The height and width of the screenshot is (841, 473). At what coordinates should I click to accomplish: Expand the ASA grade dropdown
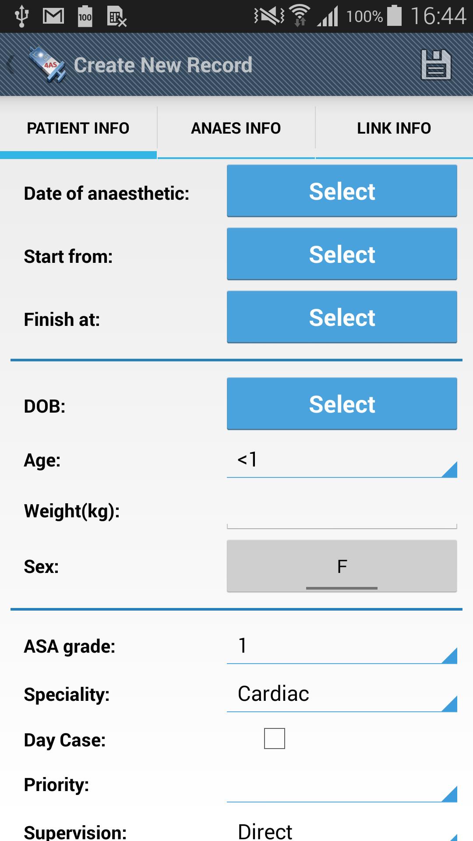[x=342, y=646]
